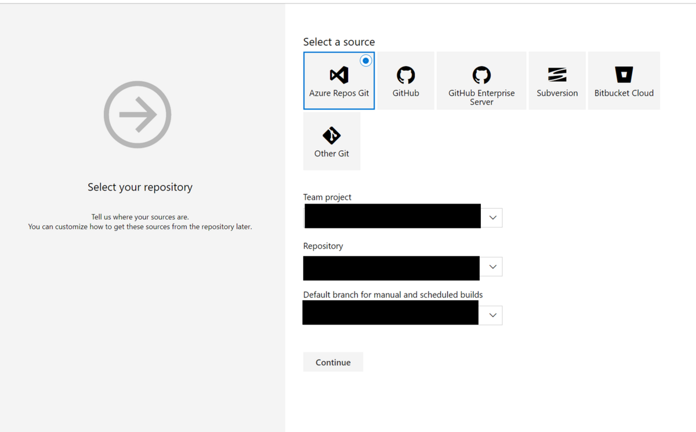
Task: Click 'Tell us where your sources are.' text
Action: pos(140,217)
